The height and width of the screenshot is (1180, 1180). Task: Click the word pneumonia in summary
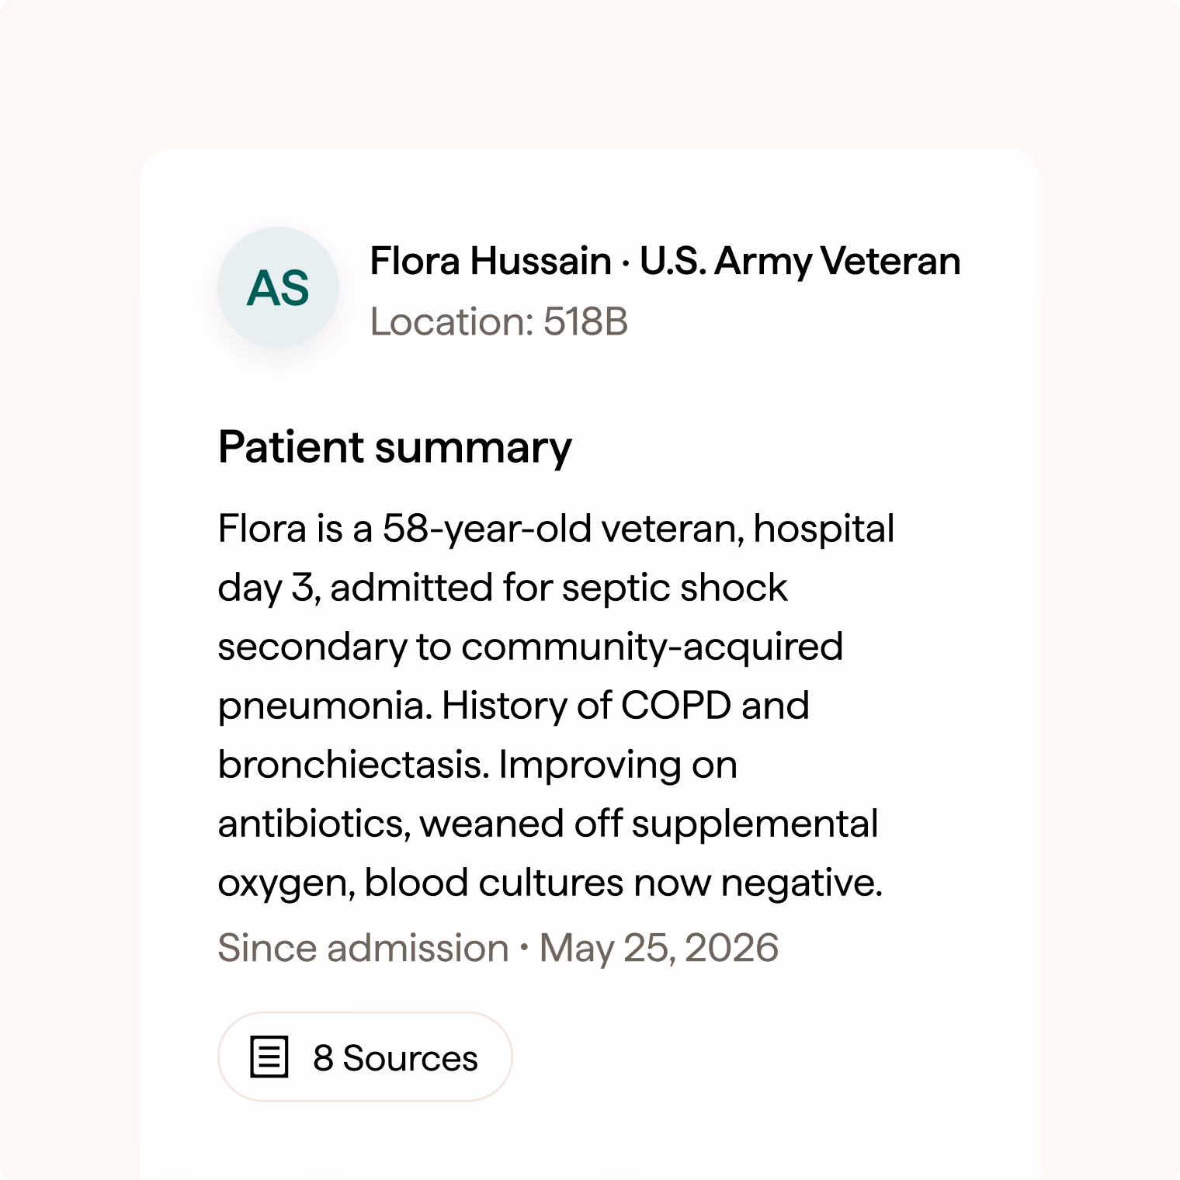click(324, 706)
